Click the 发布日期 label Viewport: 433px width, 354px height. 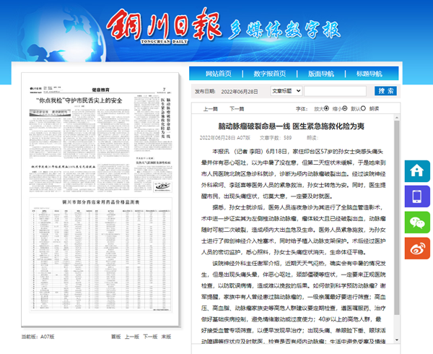click(205, 92)
